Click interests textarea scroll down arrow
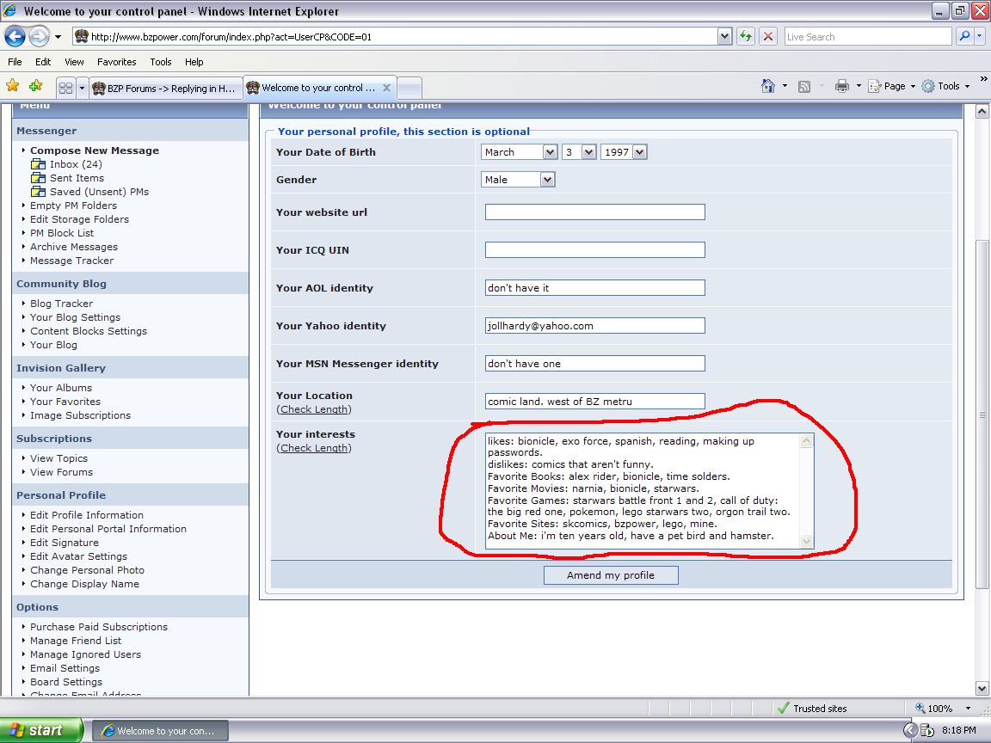The width and height of the screenshot is (991, 743). click(806, 542)
